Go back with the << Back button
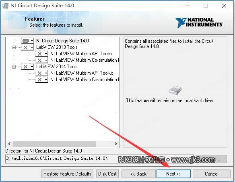This screenshot has width=235, height=182. click(x=138, y=174)
